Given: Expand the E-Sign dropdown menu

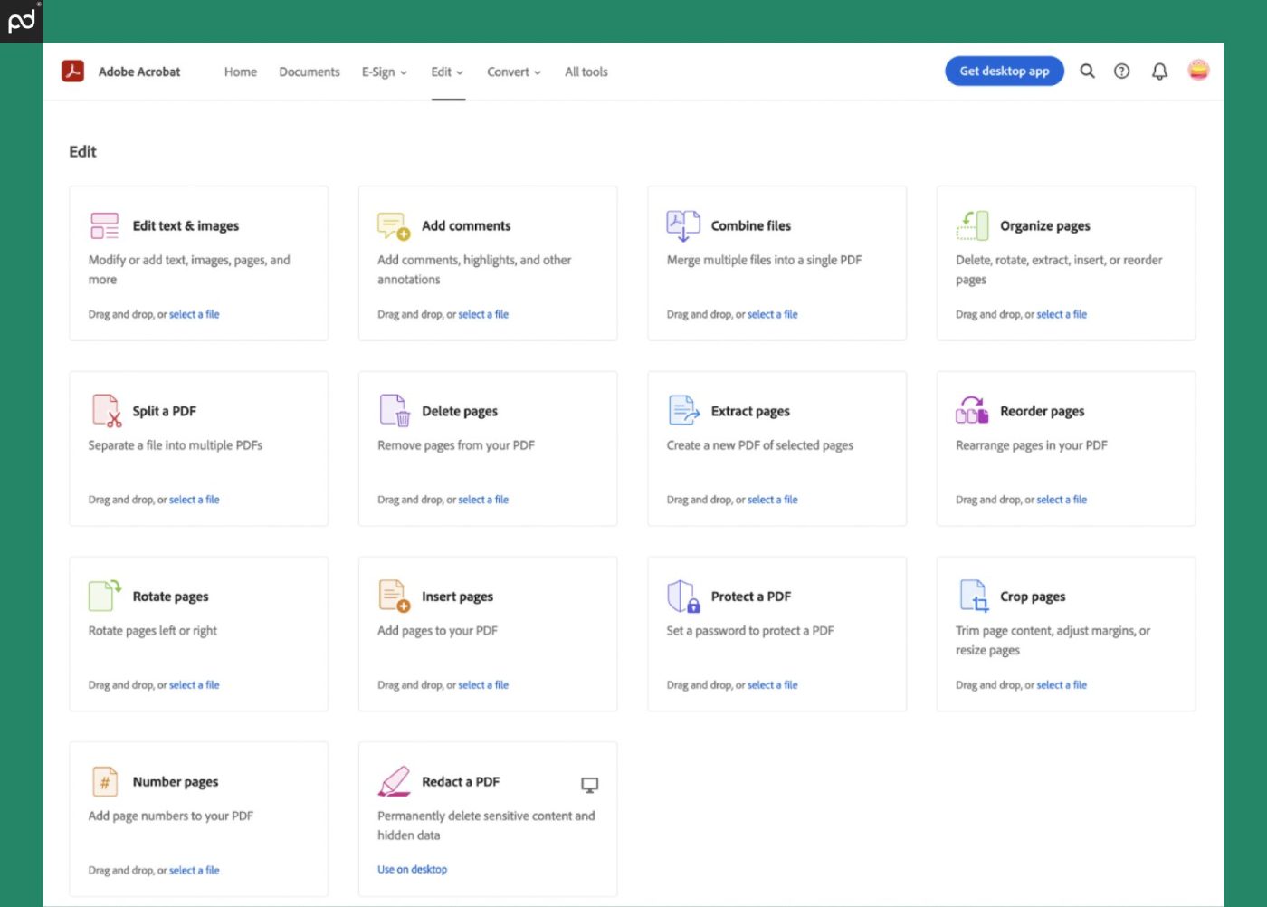Looking at the screenshot, I should pyautogui.click(x=384, y=72).
